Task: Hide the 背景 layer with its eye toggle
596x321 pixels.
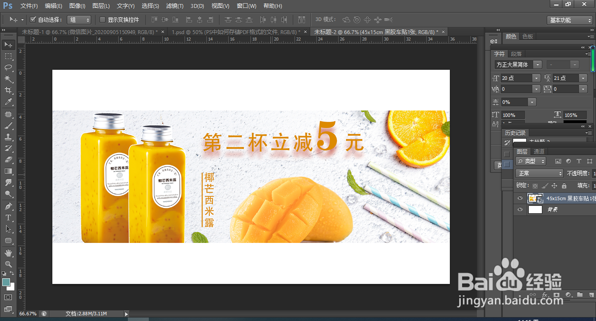Action: tap(520, 209)
